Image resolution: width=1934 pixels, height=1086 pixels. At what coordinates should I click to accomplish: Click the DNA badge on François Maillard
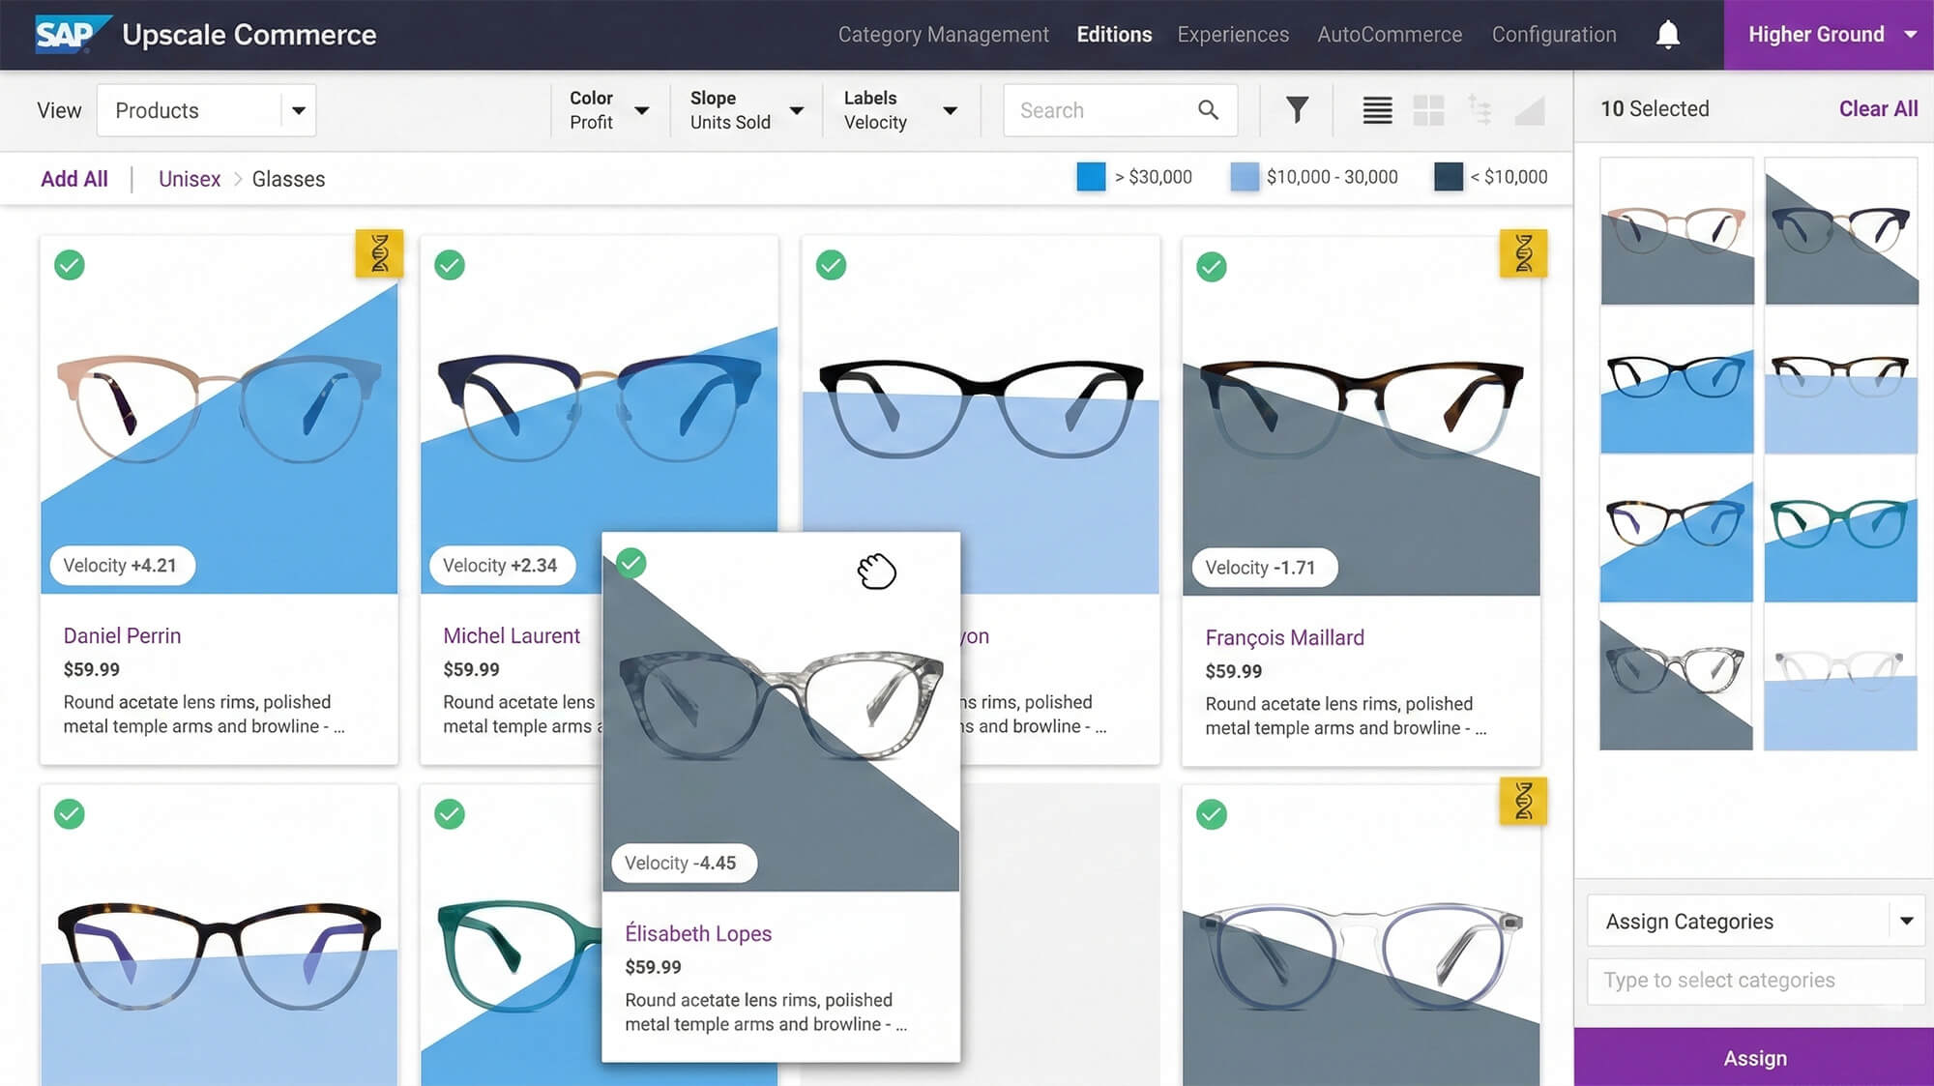[1523, 253]
